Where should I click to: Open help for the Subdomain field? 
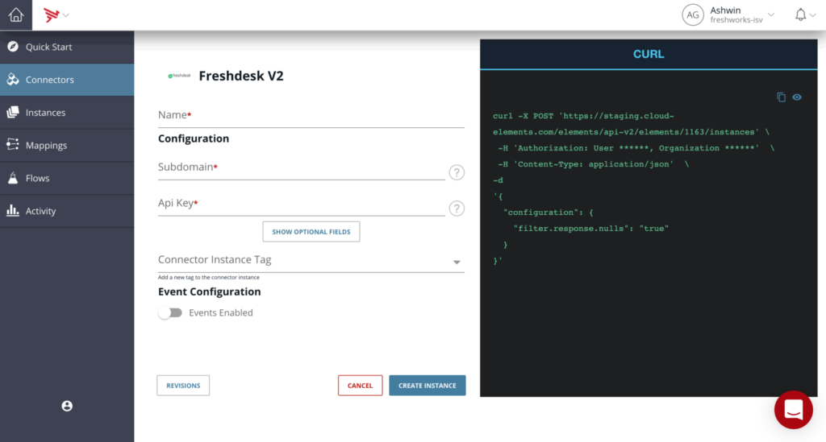tap(457, 172)
